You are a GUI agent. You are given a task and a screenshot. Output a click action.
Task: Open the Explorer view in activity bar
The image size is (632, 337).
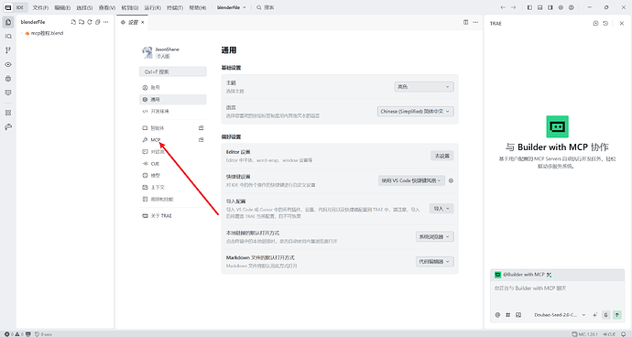point(8,22)
